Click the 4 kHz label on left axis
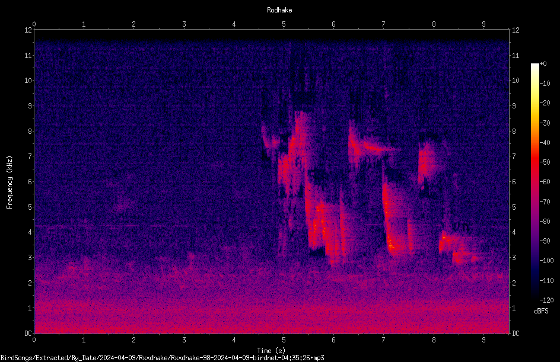Image resolution: width=560 pixels, height=362 pixels. 30,232
